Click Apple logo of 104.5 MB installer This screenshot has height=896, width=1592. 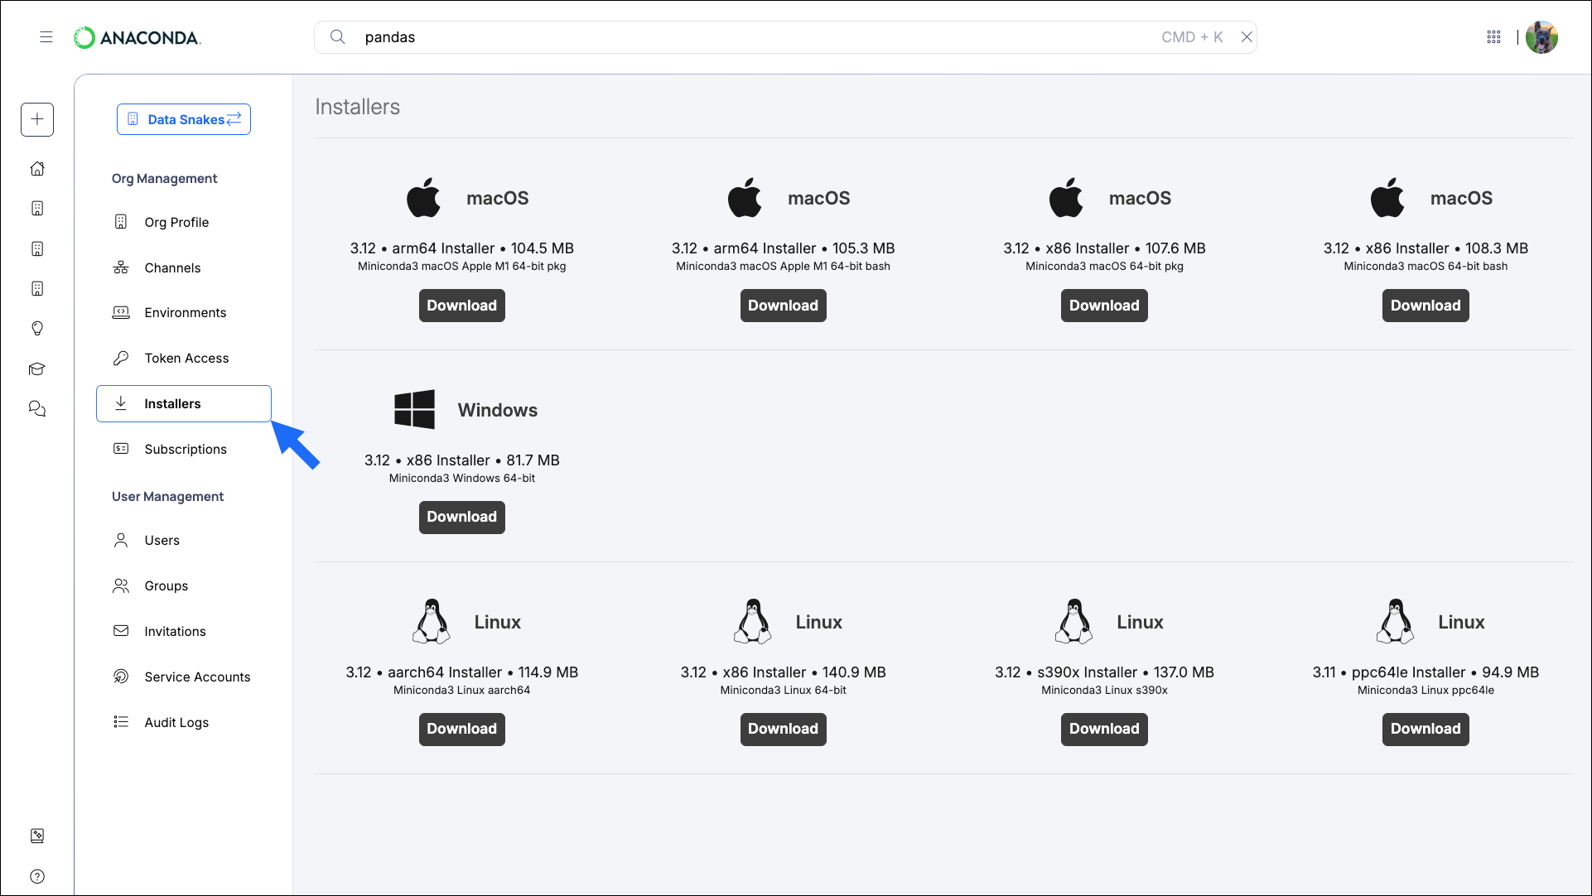tap(423, 198)
